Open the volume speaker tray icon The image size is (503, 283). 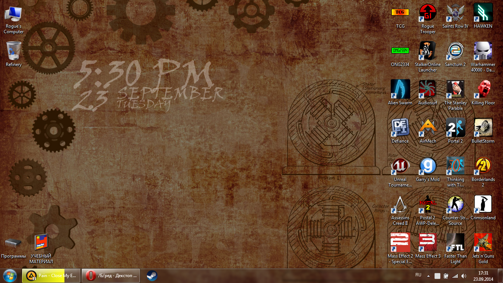[x=464, y=276]
